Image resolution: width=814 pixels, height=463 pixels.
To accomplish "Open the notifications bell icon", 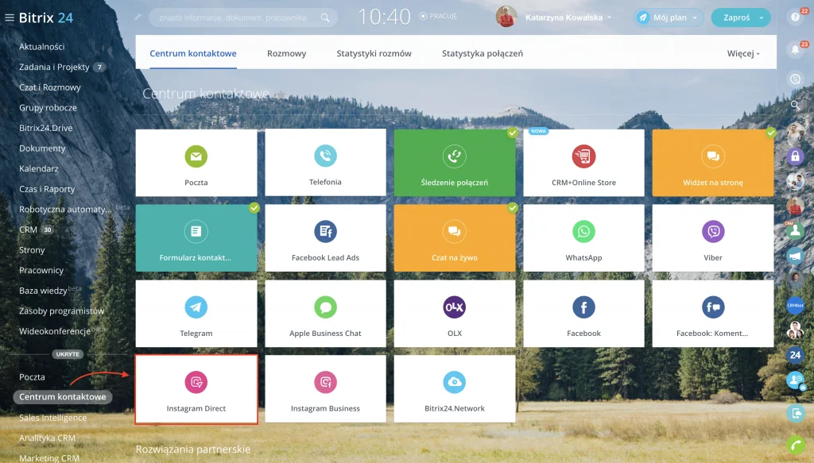I will [795, 50].
